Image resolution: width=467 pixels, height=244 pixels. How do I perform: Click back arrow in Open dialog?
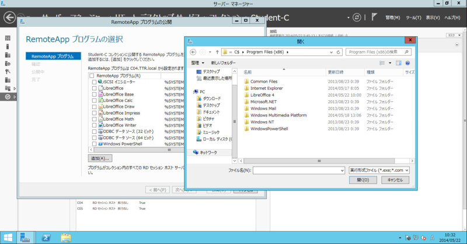tap(193, 52)
